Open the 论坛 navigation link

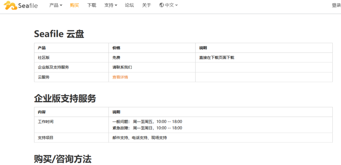point(130,5)
